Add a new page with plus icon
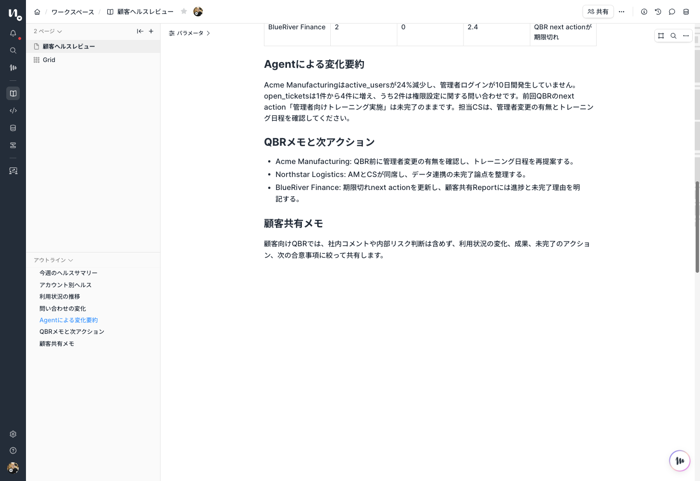 [151, 31]
